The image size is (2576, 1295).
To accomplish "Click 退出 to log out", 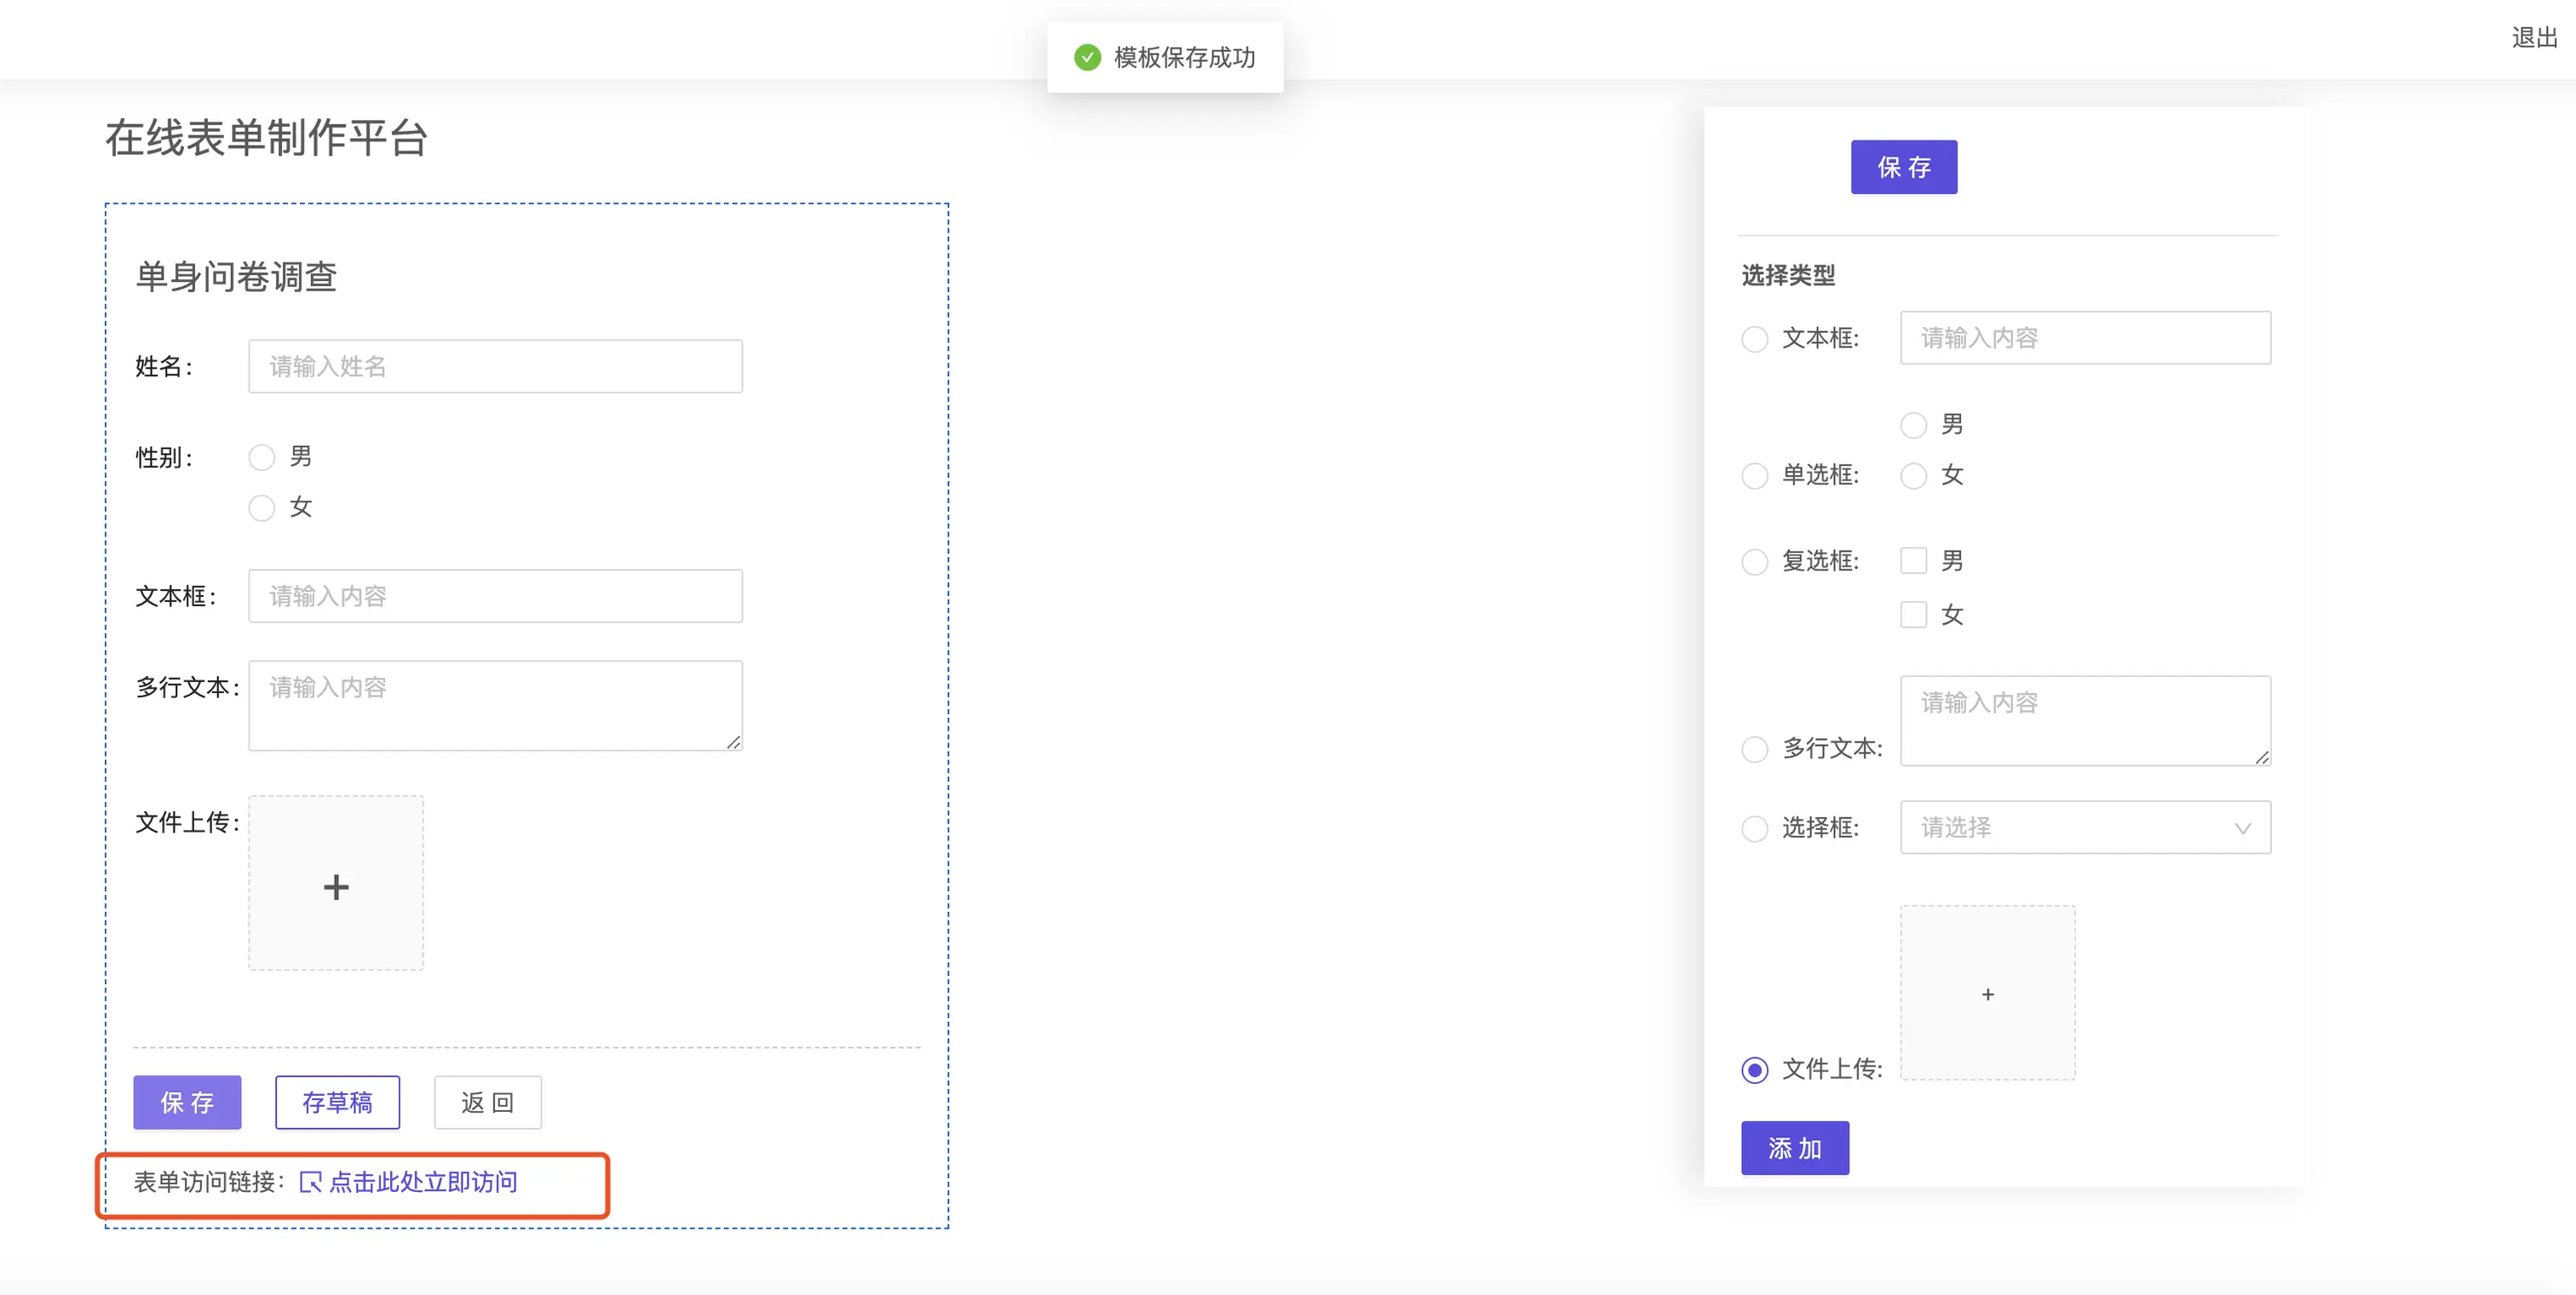I will point(2534,38).
